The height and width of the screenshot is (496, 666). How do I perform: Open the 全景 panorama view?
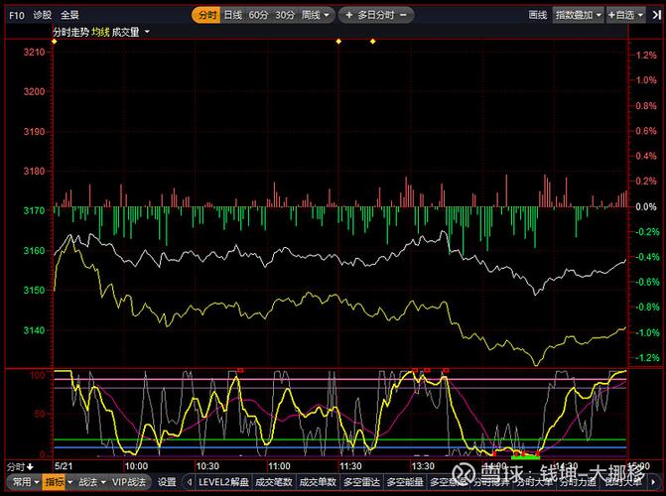(x=69, y=15)
